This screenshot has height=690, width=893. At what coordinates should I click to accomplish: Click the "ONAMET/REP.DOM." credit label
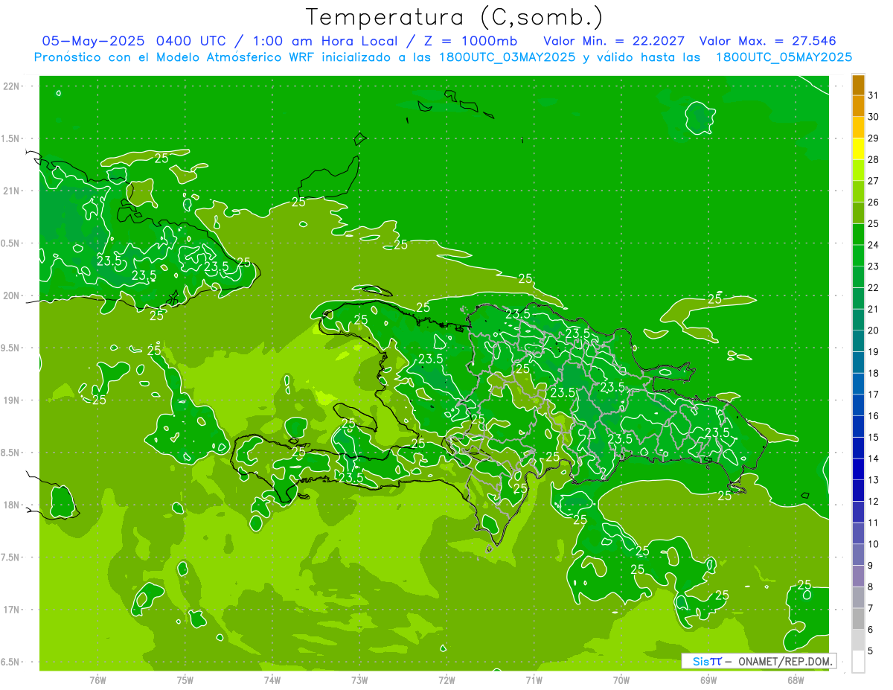[x=784, y=662]
